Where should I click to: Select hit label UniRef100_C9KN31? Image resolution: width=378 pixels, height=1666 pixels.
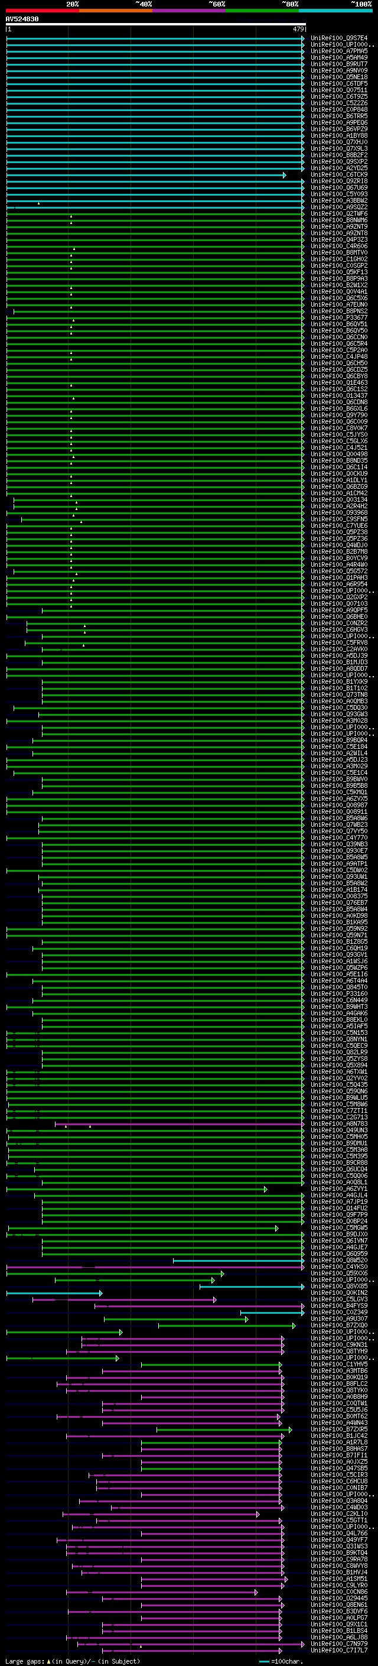[339, 1345]
